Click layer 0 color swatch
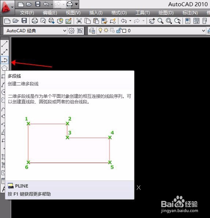This screenshot has height=218, width=210. pyautogui.click(x=124, y=31)
